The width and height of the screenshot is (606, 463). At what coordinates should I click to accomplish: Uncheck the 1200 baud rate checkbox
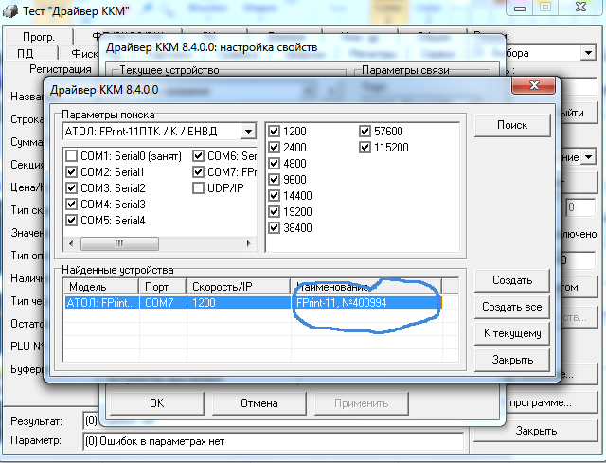coord(274,131)
